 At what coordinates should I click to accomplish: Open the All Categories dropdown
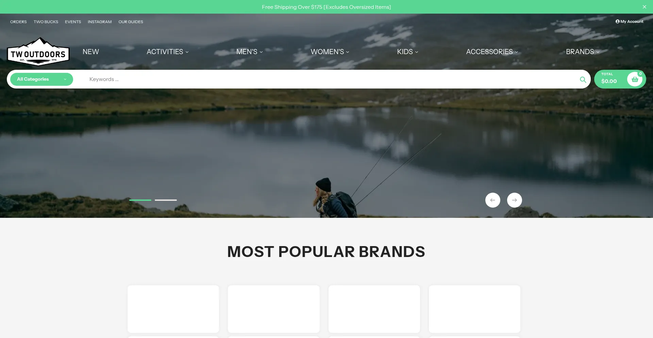pyautogui.click(x=41, y=79)
